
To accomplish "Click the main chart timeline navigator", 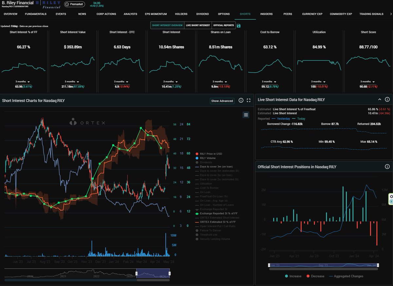I will pyautogui.click(x=87, y=274).
